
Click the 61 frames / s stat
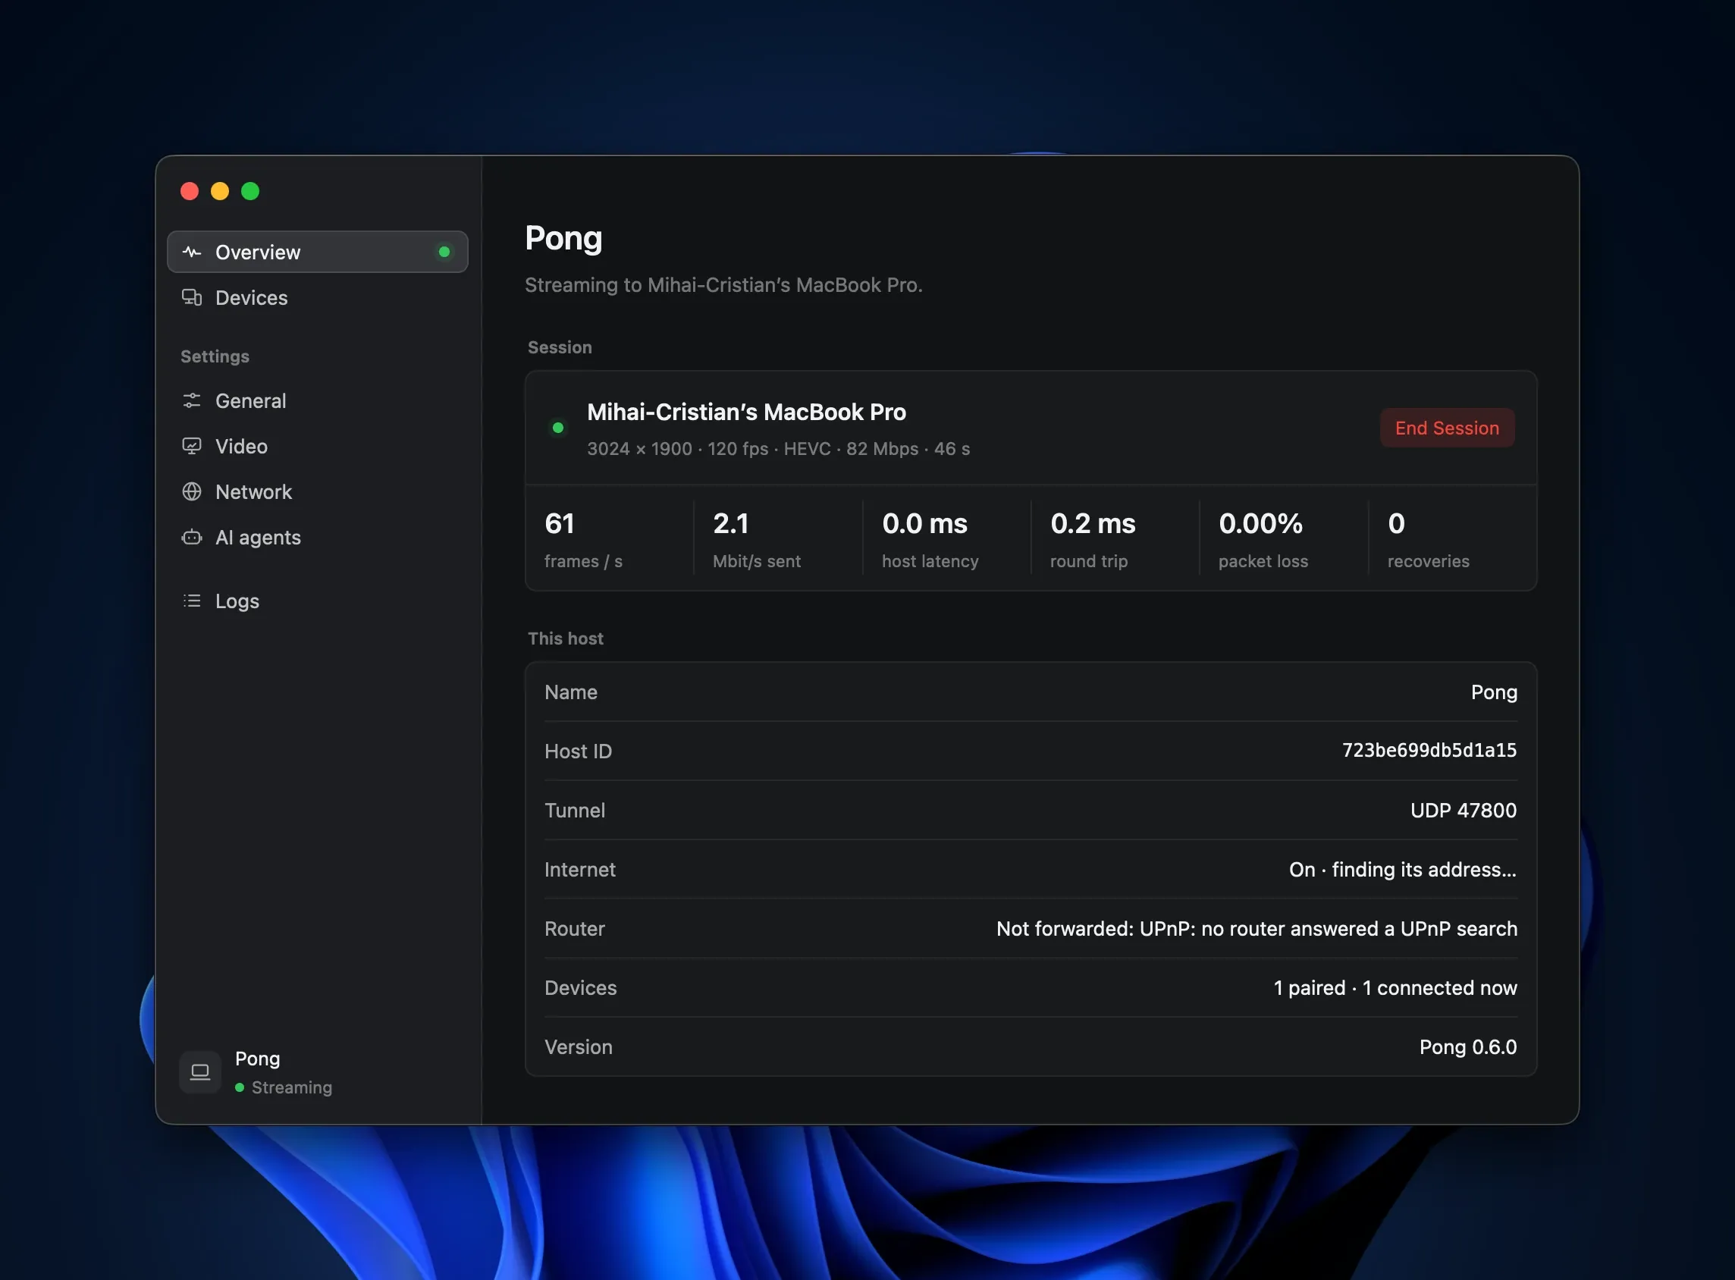[609, 539]
